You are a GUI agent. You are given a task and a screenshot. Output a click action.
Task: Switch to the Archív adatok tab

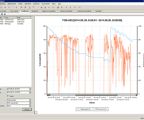(x=14, y=11)
